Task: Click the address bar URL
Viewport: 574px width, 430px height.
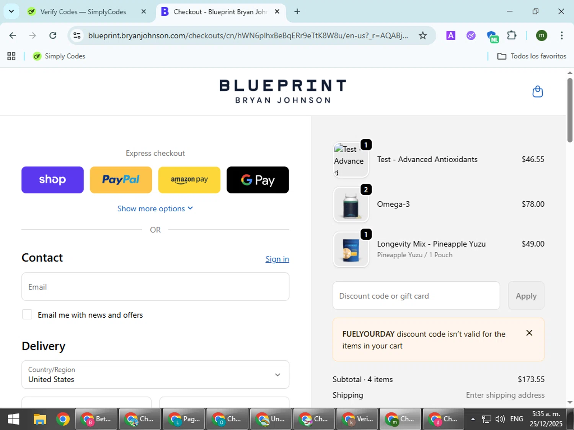Action: 248,36
